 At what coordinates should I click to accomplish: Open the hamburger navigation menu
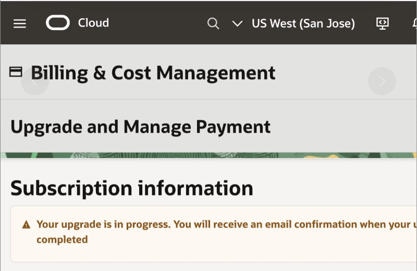[x=20, y=23]
